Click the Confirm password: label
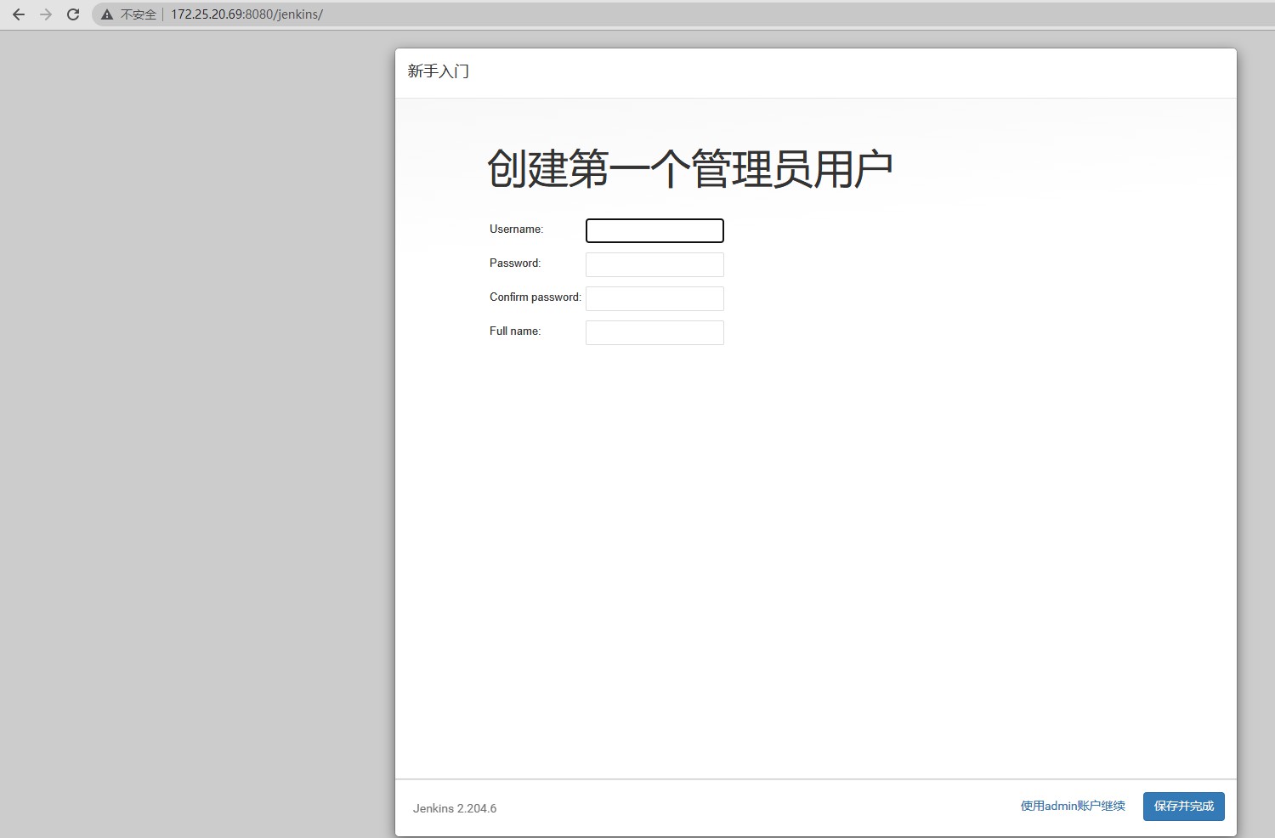 tap(535, 297)
